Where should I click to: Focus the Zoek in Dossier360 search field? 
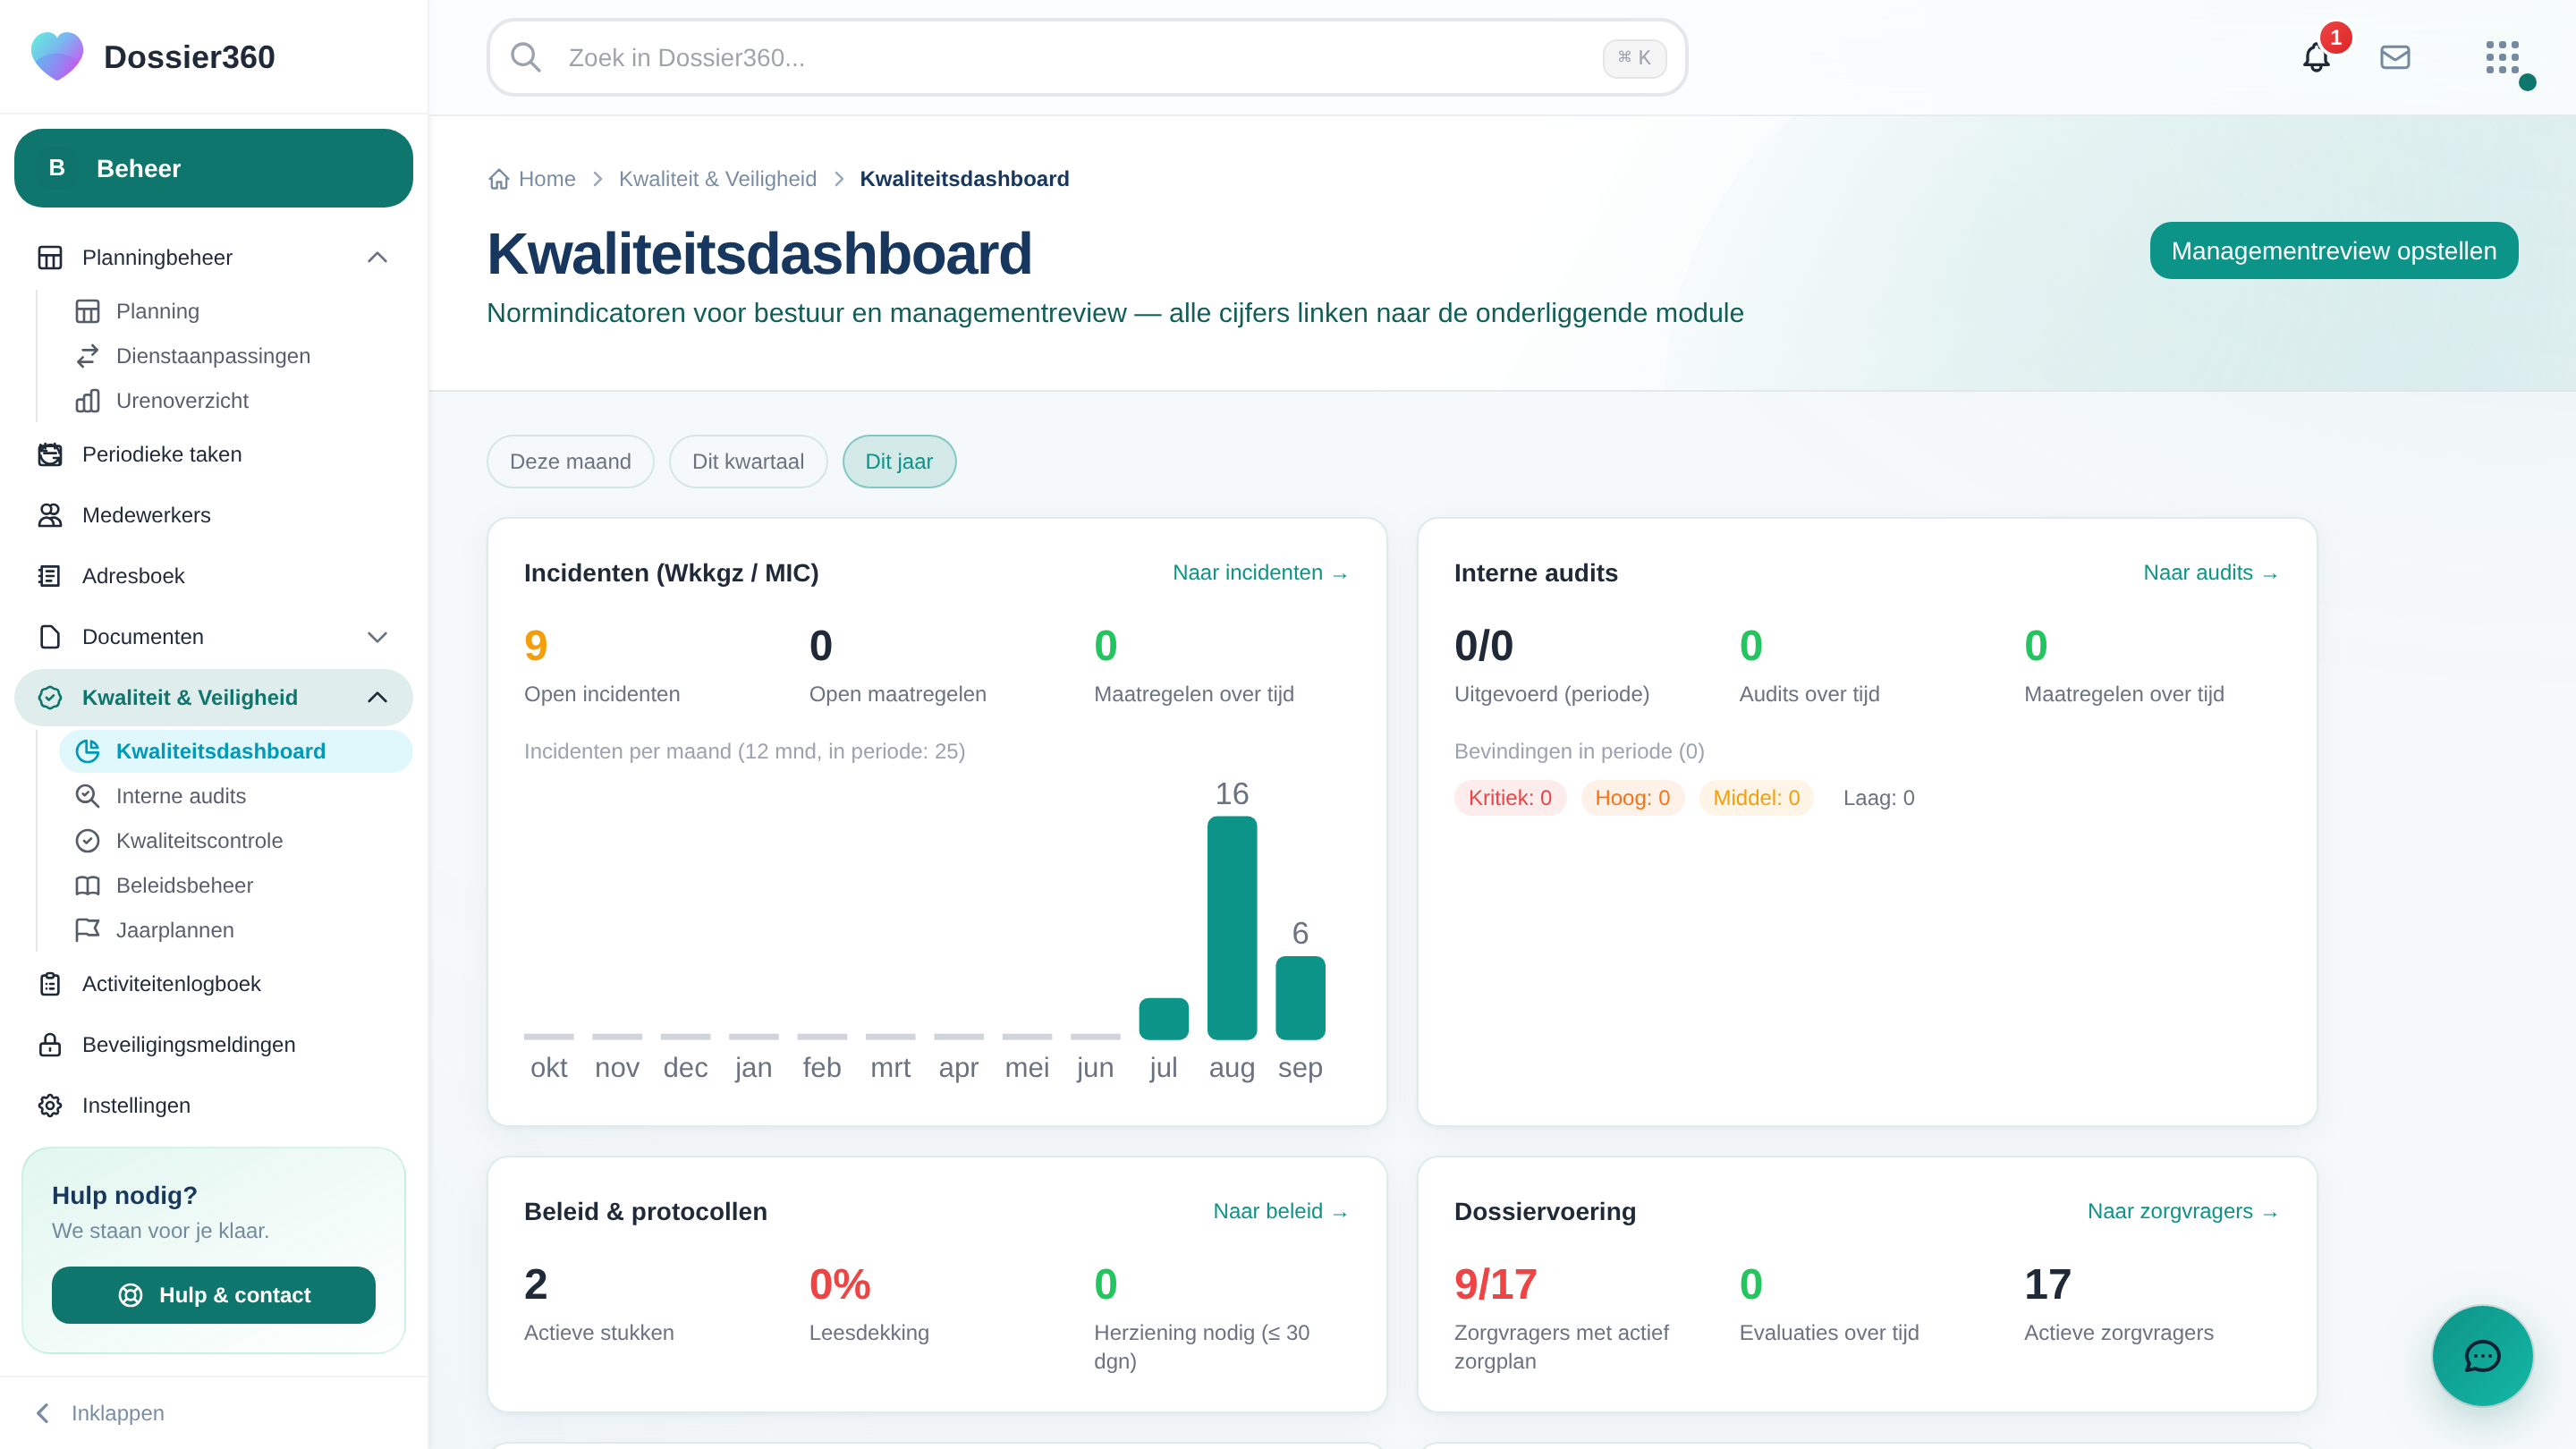pos(1087,57)
